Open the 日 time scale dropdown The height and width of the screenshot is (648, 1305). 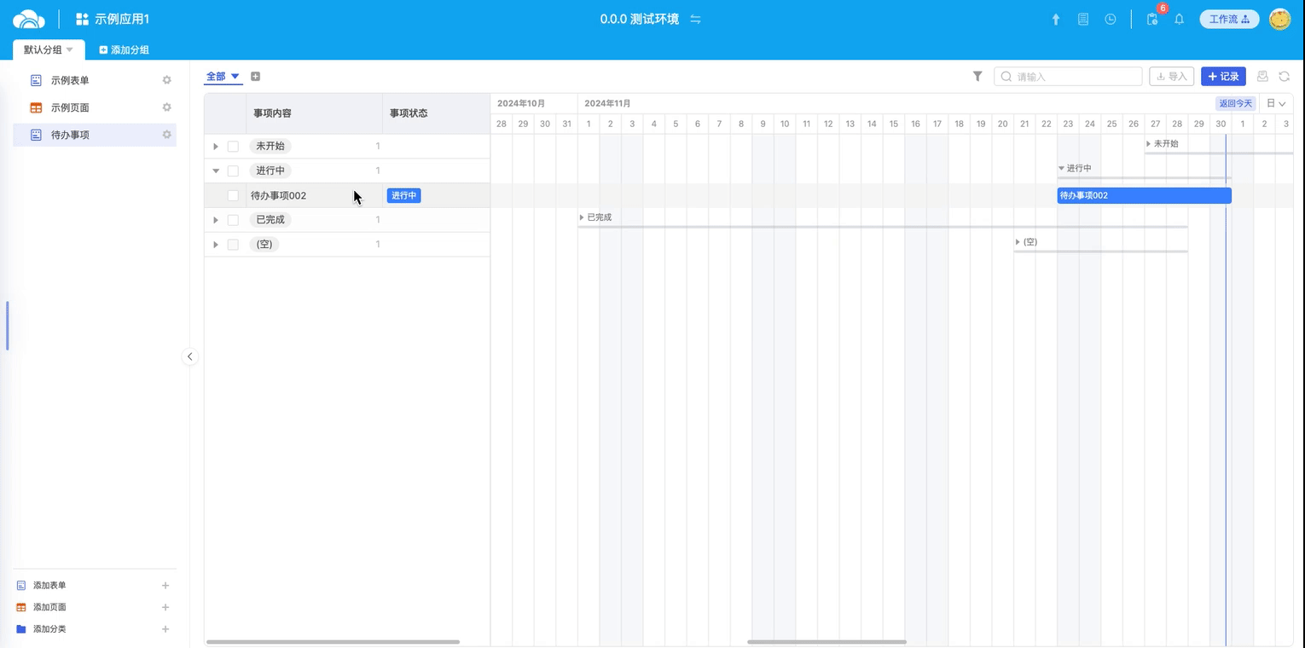click(x=1276, y=103)
